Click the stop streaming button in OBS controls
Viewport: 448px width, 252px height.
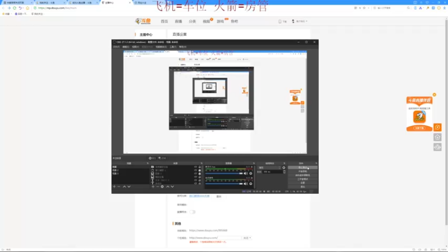click(302, 167)
